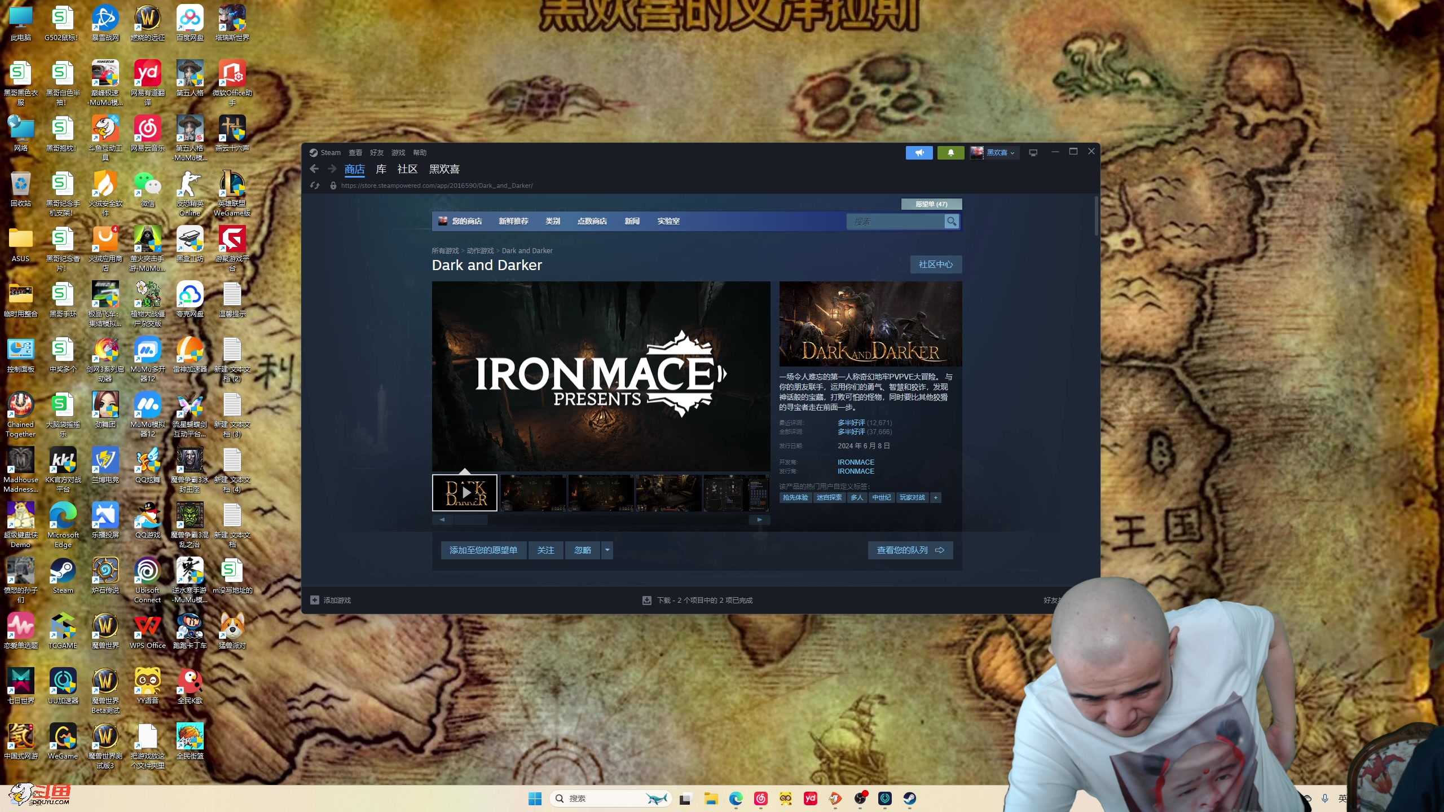The width and height of the screenshot is (1444, 812).
Task: Select the Dark and Darker trailer thumbnail
Action: [x=465, y=493]
